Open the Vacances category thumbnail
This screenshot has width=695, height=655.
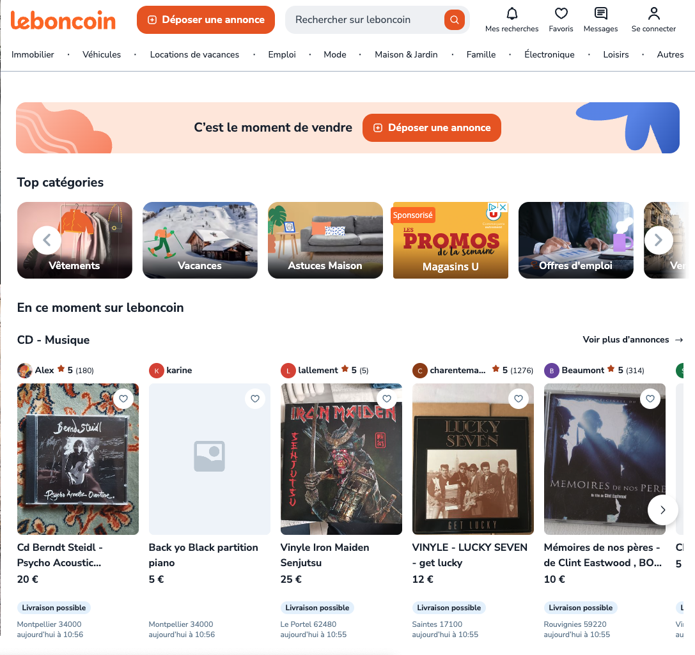pos(200,240)
